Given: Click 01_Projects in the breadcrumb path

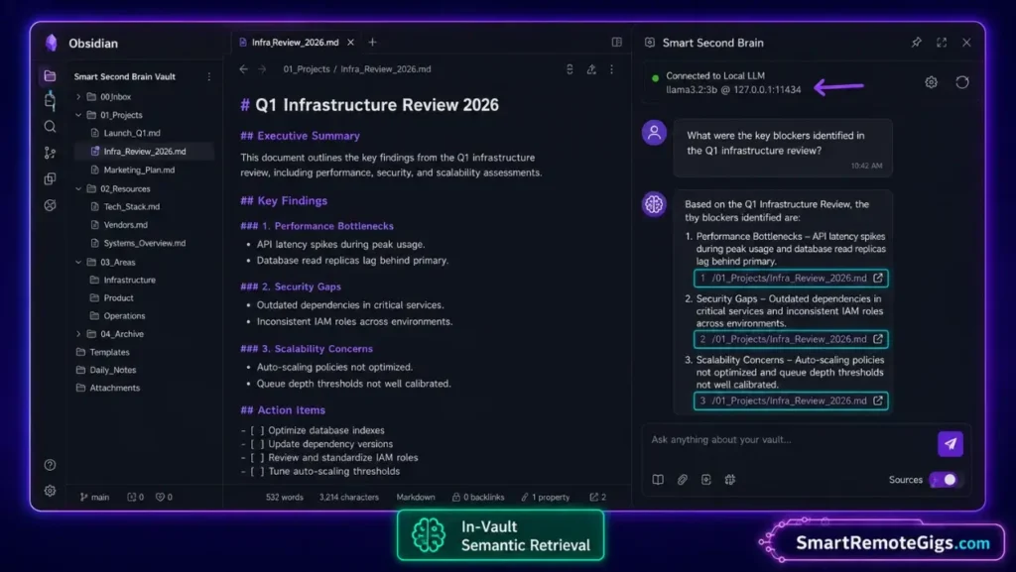Looking at the screenshot, I should pyautogui.click(x=306, y=69).
